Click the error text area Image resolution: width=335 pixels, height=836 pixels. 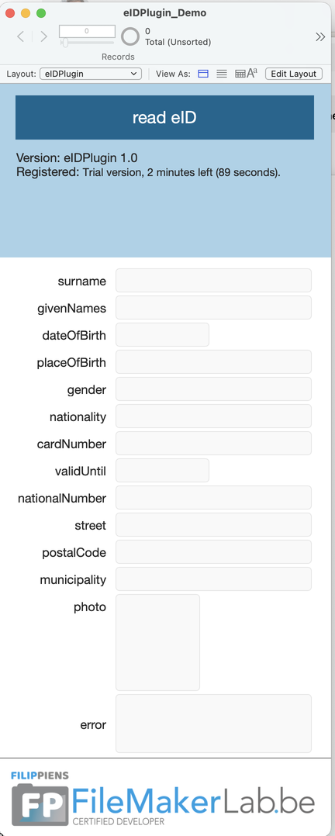click(x=213, y=724)
